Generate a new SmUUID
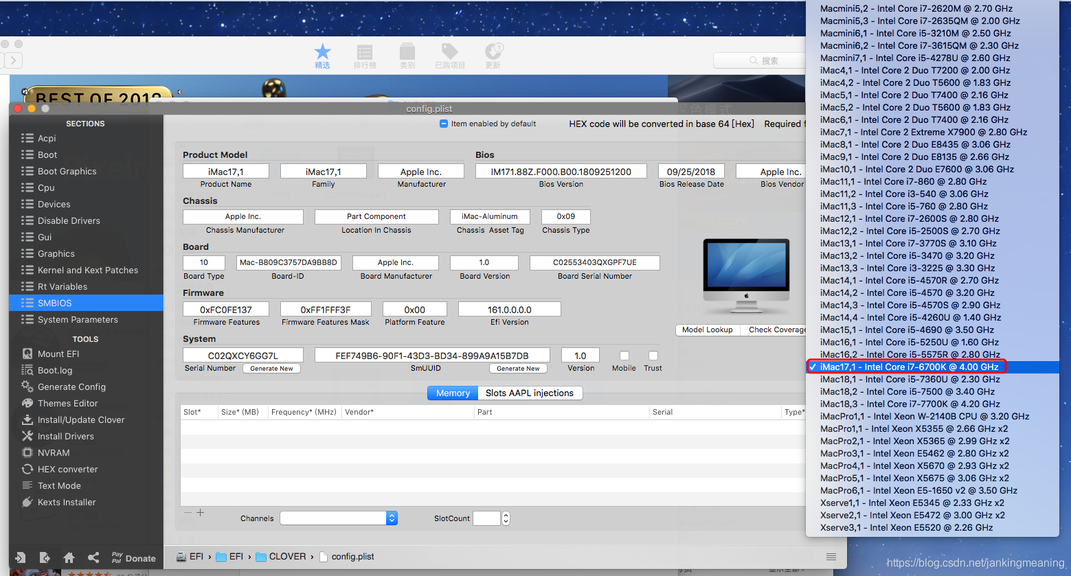Screen dimensions: 1071x576 519,369
